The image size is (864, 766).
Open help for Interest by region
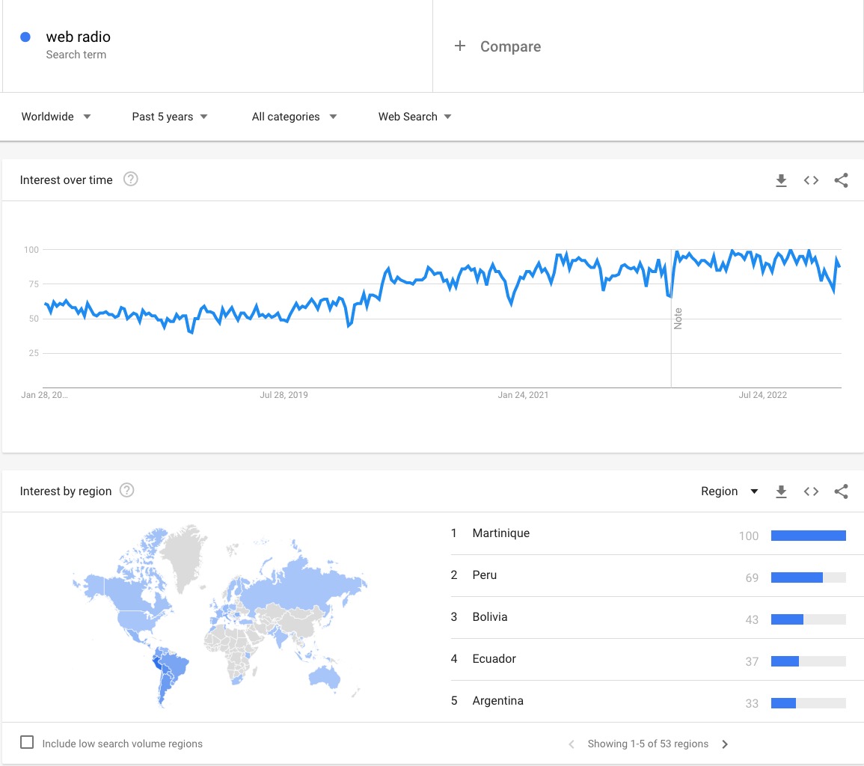(x=127, y=491)
